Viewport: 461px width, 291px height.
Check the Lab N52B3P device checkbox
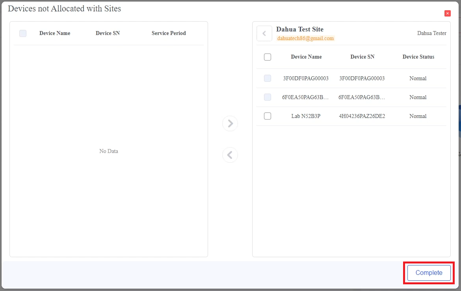(x=268, y=116)
